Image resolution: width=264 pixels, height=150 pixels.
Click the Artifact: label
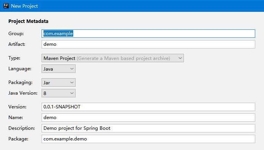click(17, 44)
